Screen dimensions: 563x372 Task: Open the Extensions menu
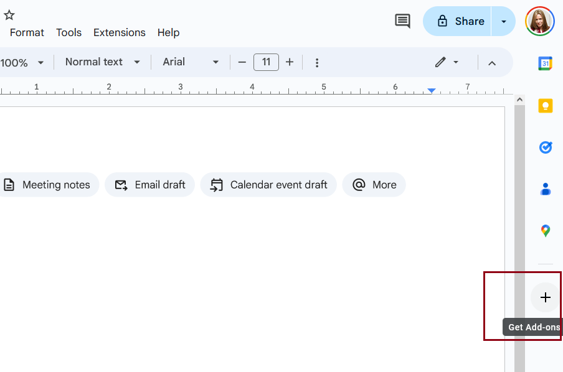[x=119, y=32]
